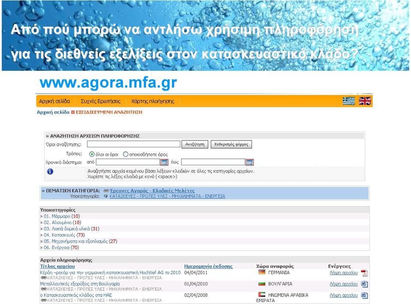Focus the 'έως' end date field
The image size is (411, 304).
coord(213,162)
